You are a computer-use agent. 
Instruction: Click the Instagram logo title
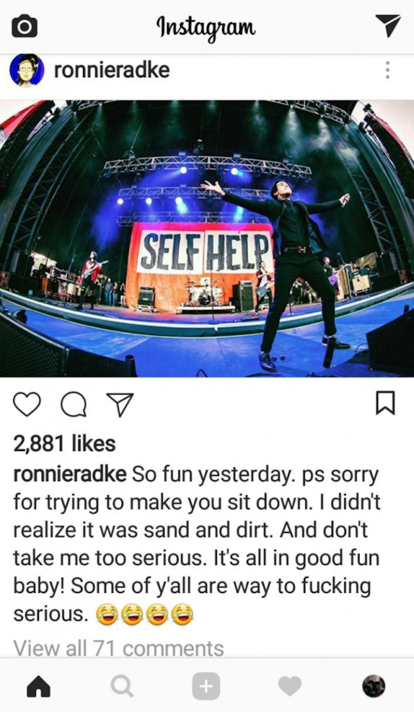click(206, 27)
